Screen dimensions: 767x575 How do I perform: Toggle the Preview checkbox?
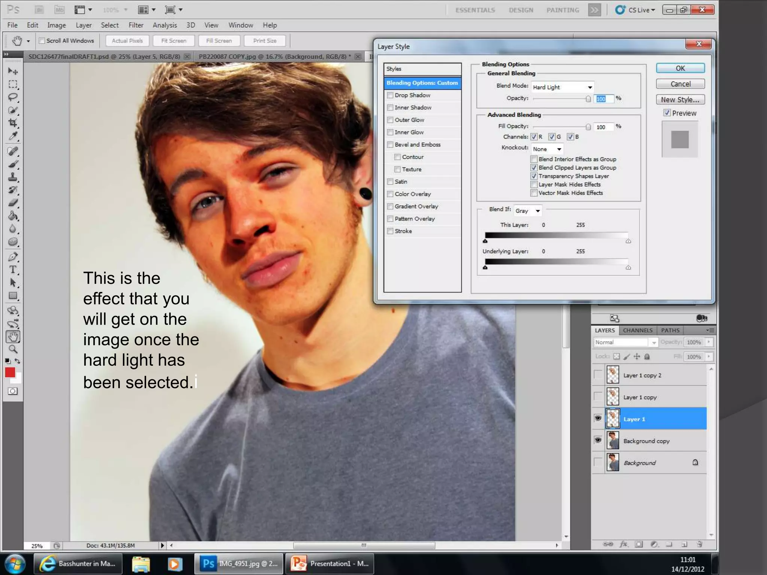(667, 113)
